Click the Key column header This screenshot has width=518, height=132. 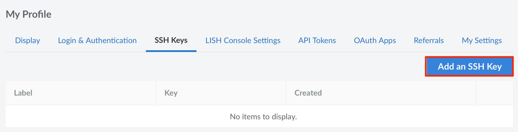coord(171,93)
